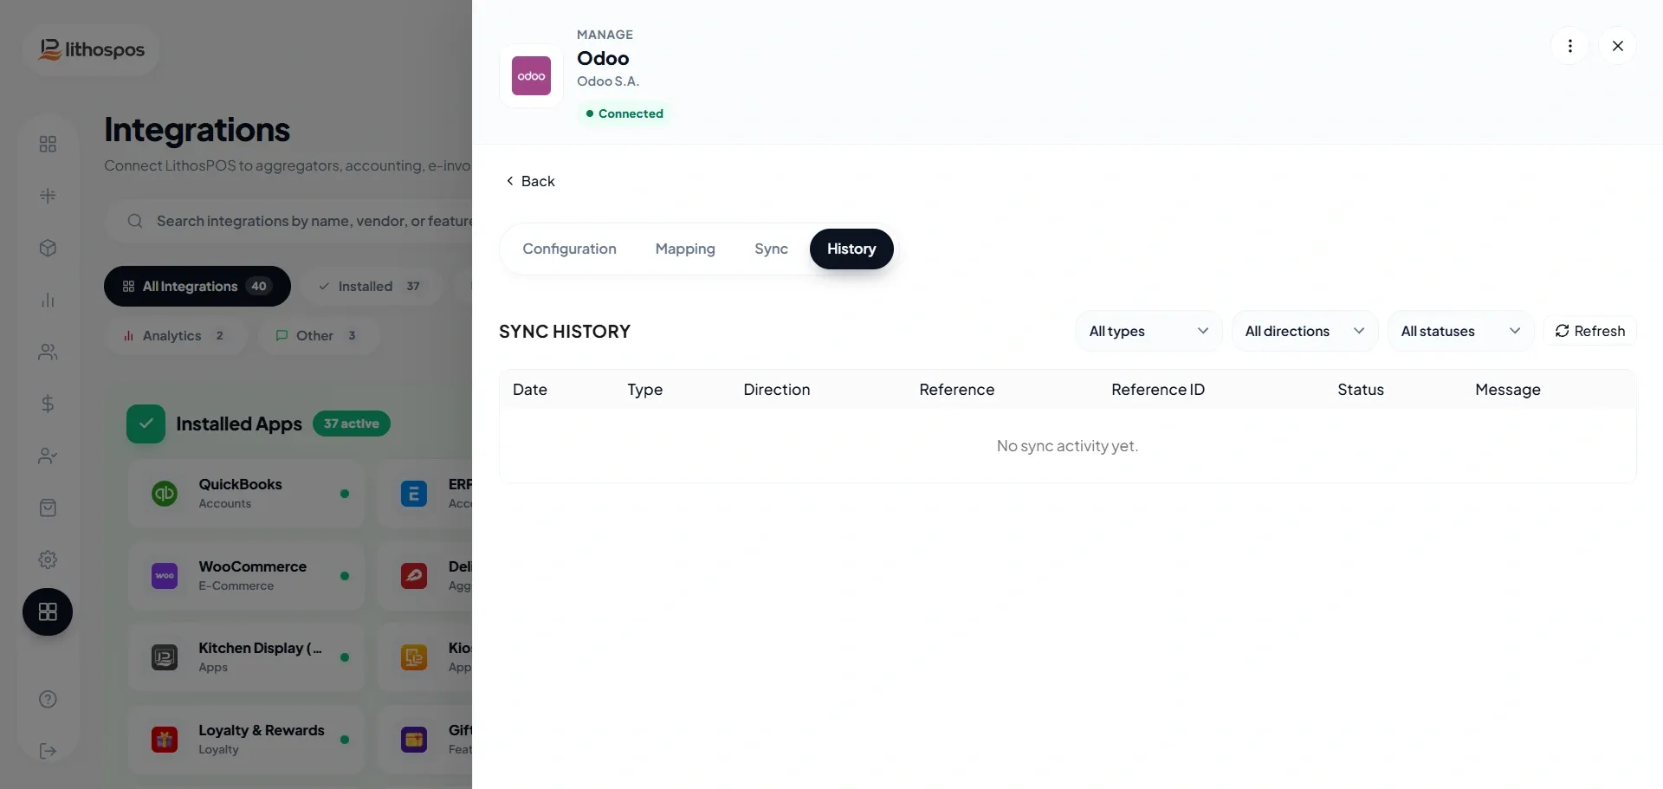
Task: Click the 37 active badge
Action: pyautogui.click(x=352, y=424)
